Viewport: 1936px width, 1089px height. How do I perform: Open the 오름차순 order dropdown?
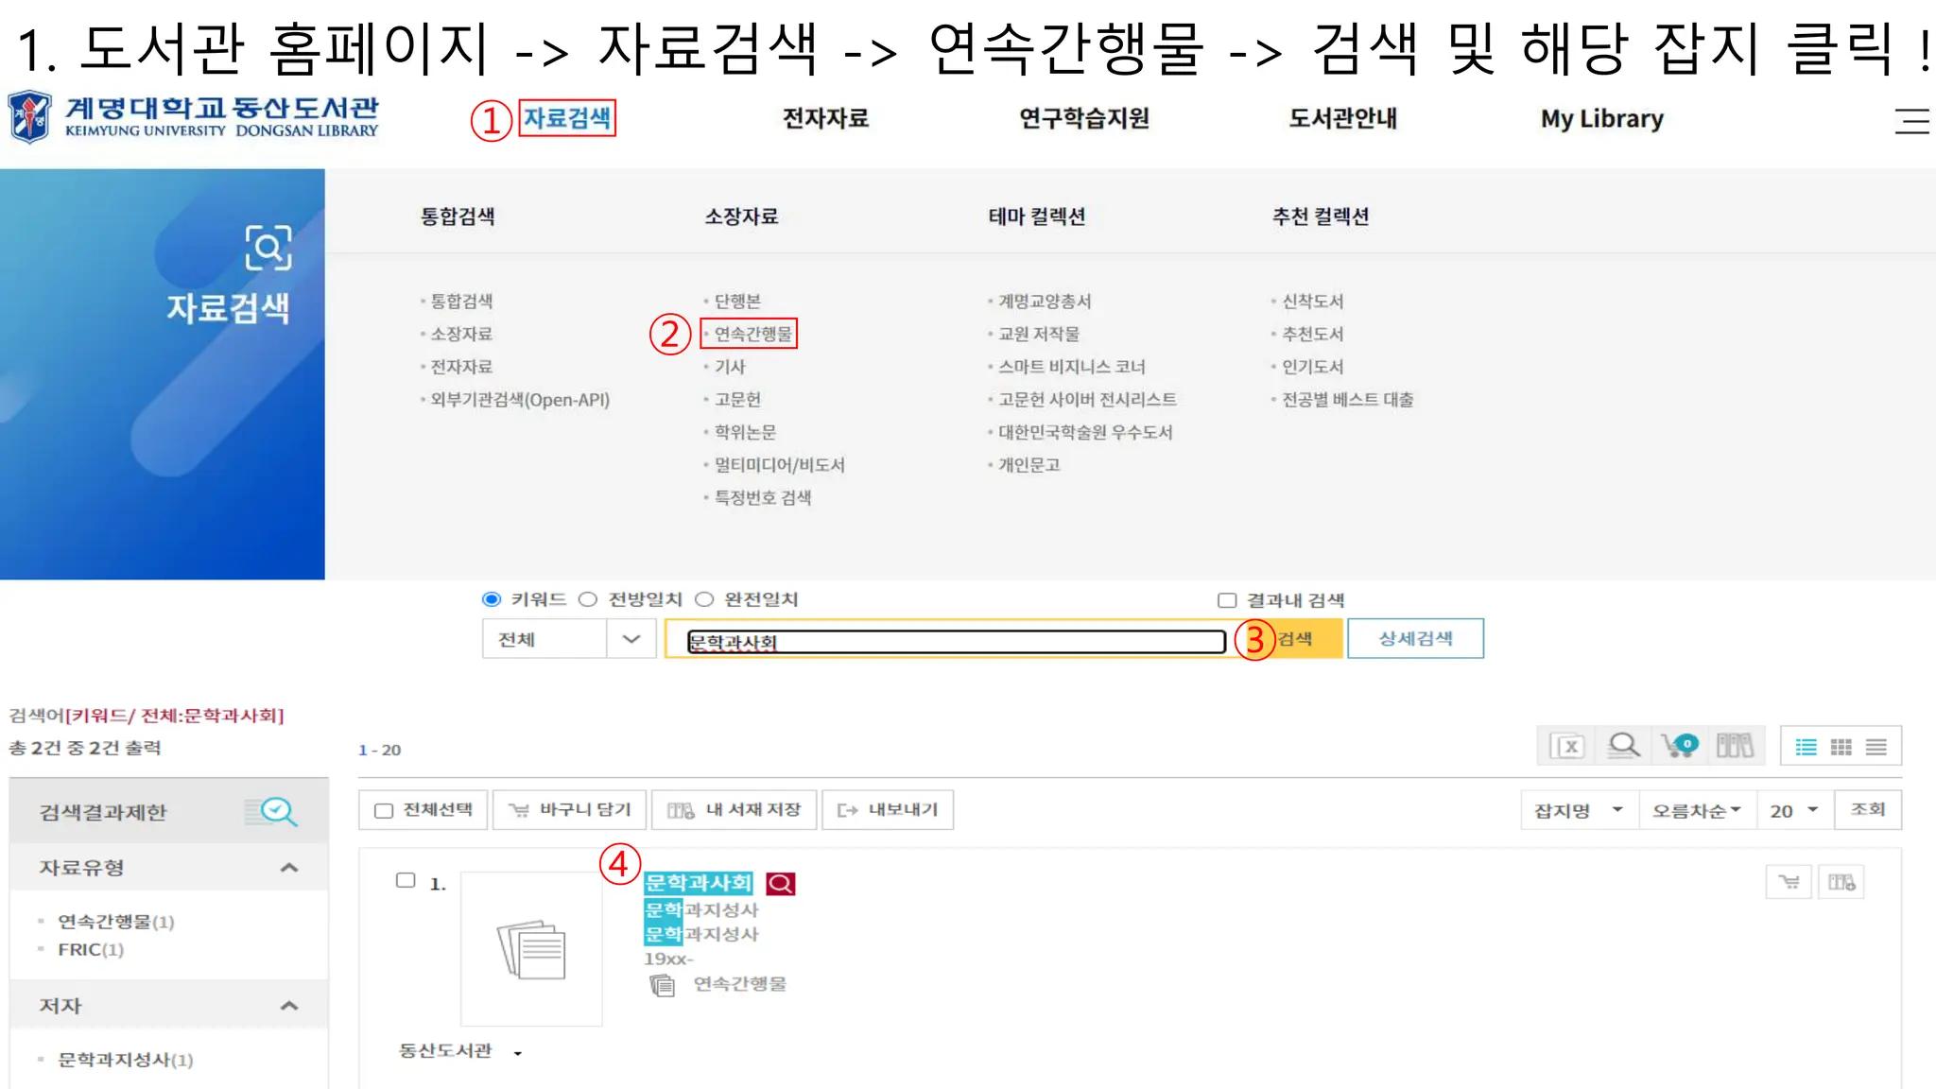[1696, 811]
